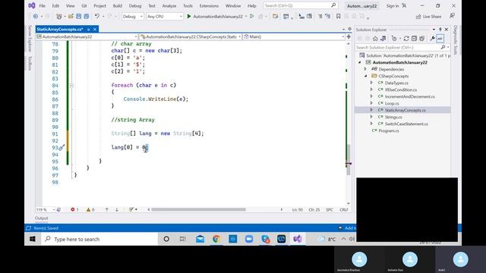486x273 pixels.
Task: Click Pending Changes Filter icon in Solution Explorer
Action: (395, 39)
